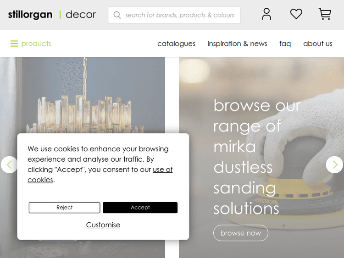The height and width of the screenshot is (258, 344).
Task: Open the shopping cart icon
Action: tap(325, 14)
